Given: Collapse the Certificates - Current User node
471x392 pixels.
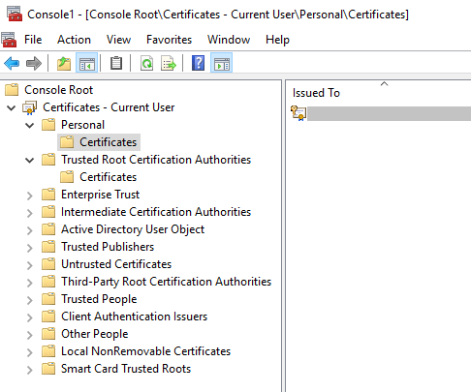Looking at the screenshot, I should tap(12, 107).
